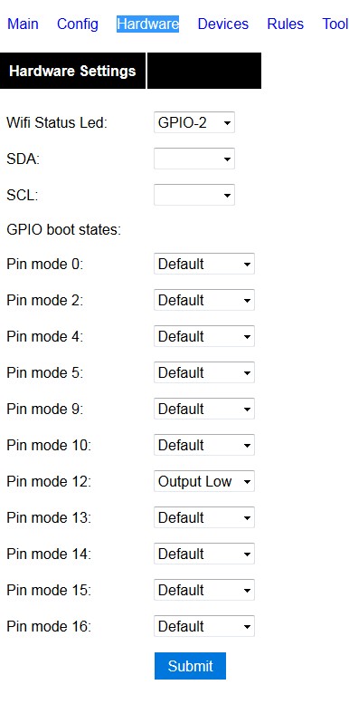The width and height of the screenshot is (349, 704).
Task: Go to the Config tab
Action: click(x=78, y=24)
